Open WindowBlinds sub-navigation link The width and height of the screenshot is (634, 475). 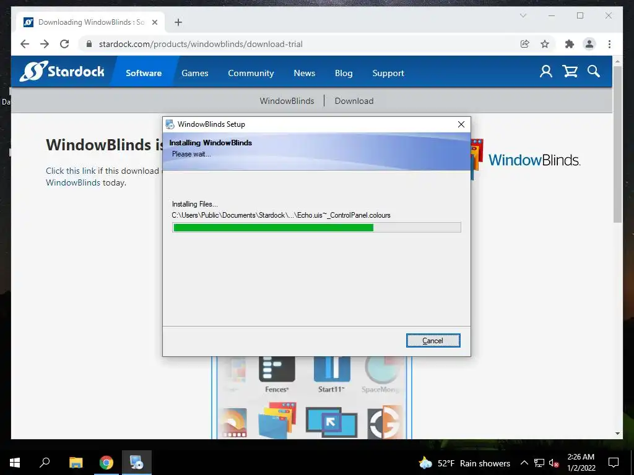point(287,101)
